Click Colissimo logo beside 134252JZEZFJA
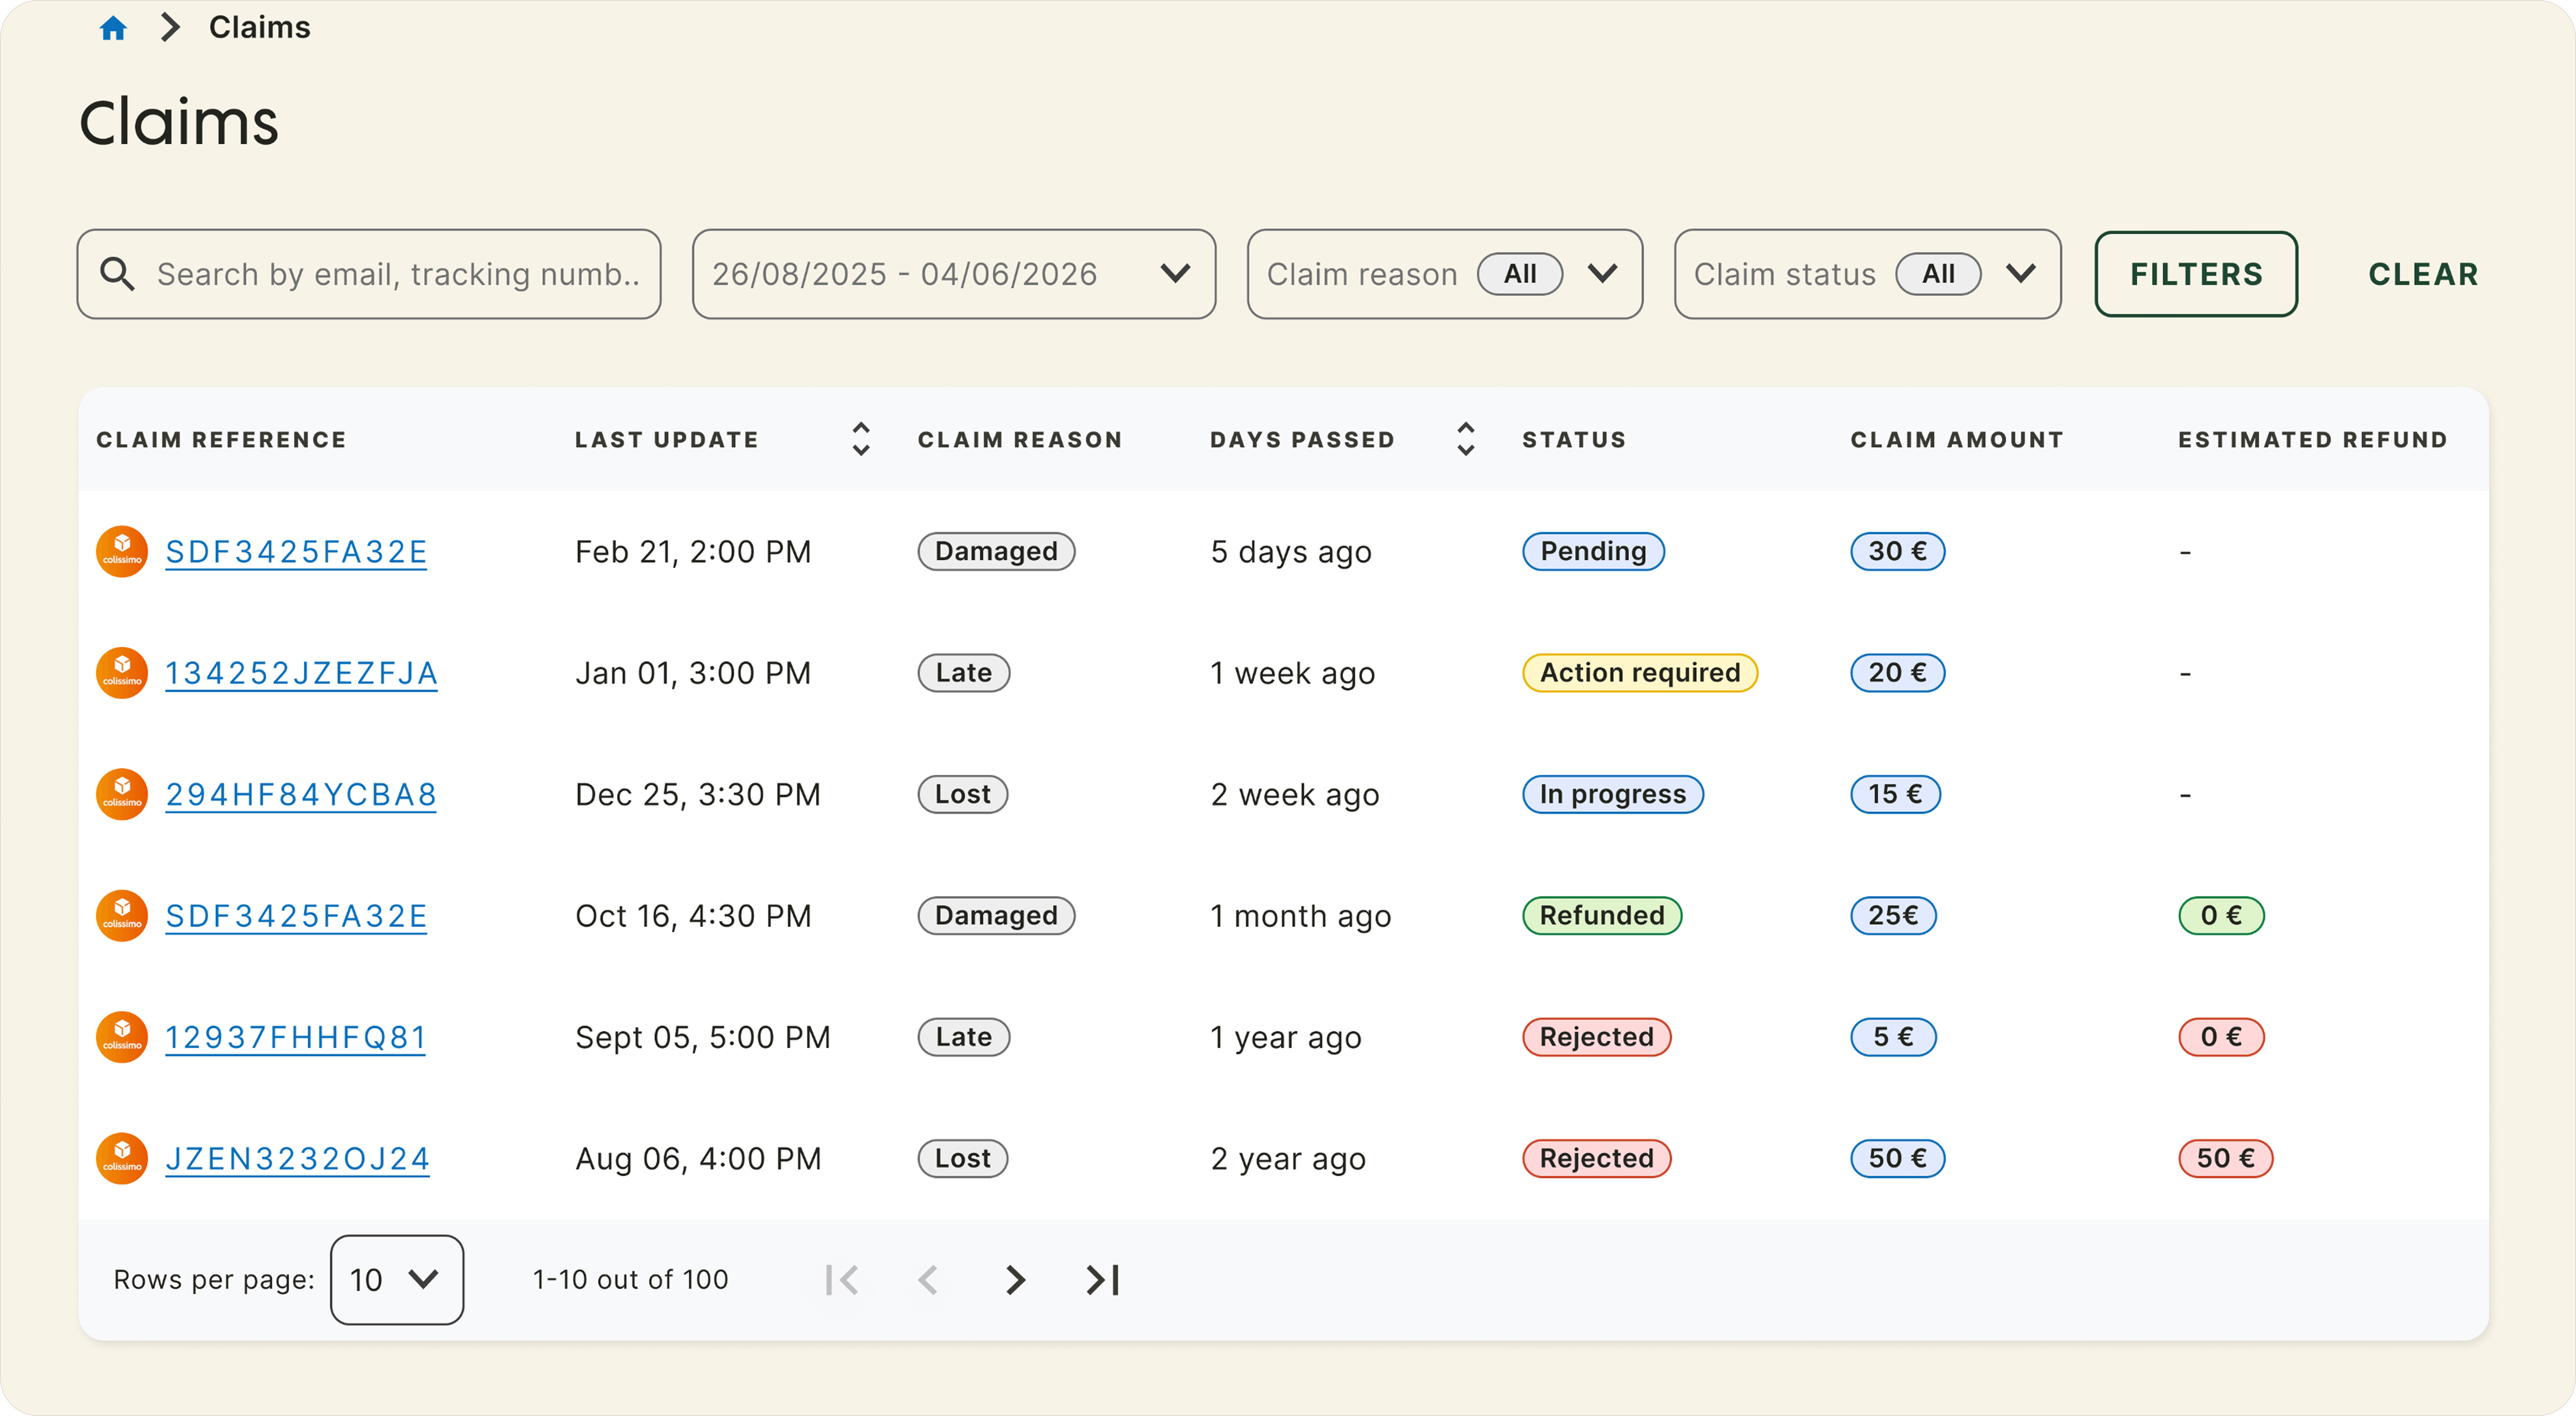Viewport: 2576px width, 1416px height. pos(122,673)
